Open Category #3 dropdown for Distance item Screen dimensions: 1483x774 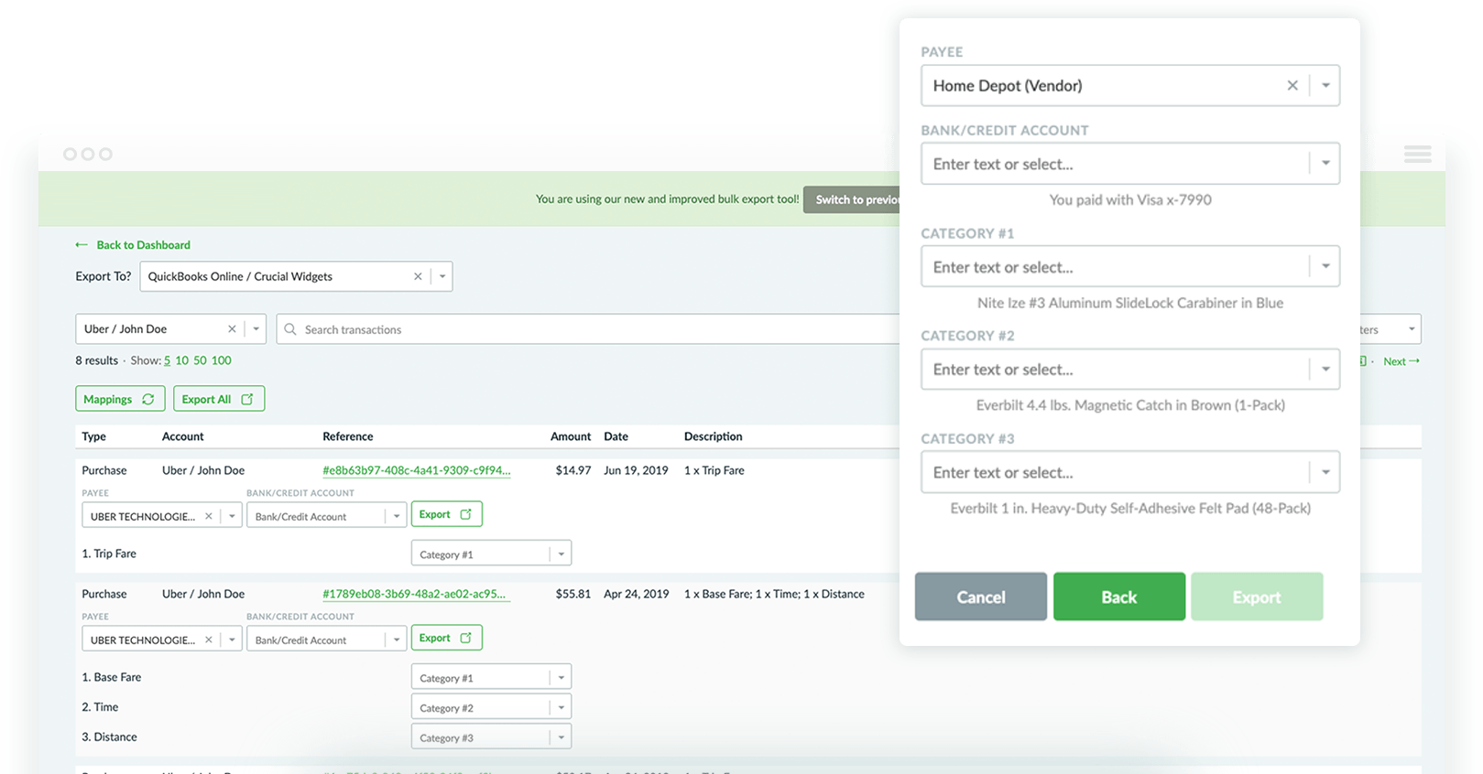[x=561, y=737]
